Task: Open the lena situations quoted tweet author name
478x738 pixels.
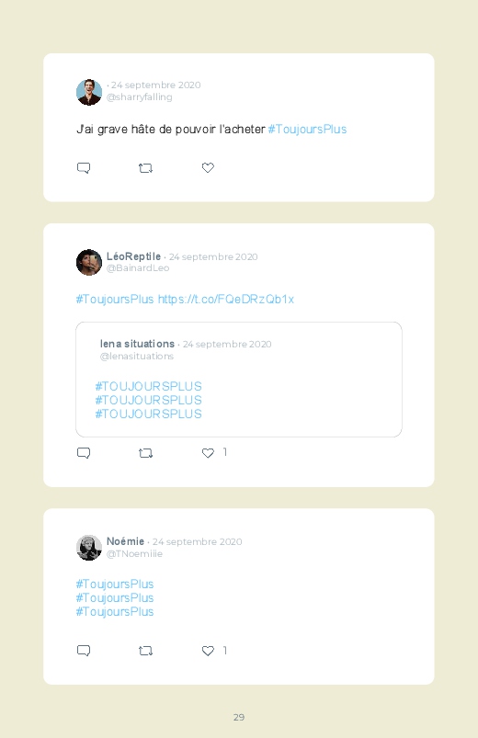Action: click(x=137, y=344)
